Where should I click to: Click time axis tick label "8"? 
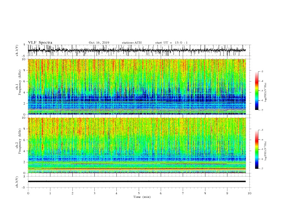pyautogui.click(x=205, y=193)
